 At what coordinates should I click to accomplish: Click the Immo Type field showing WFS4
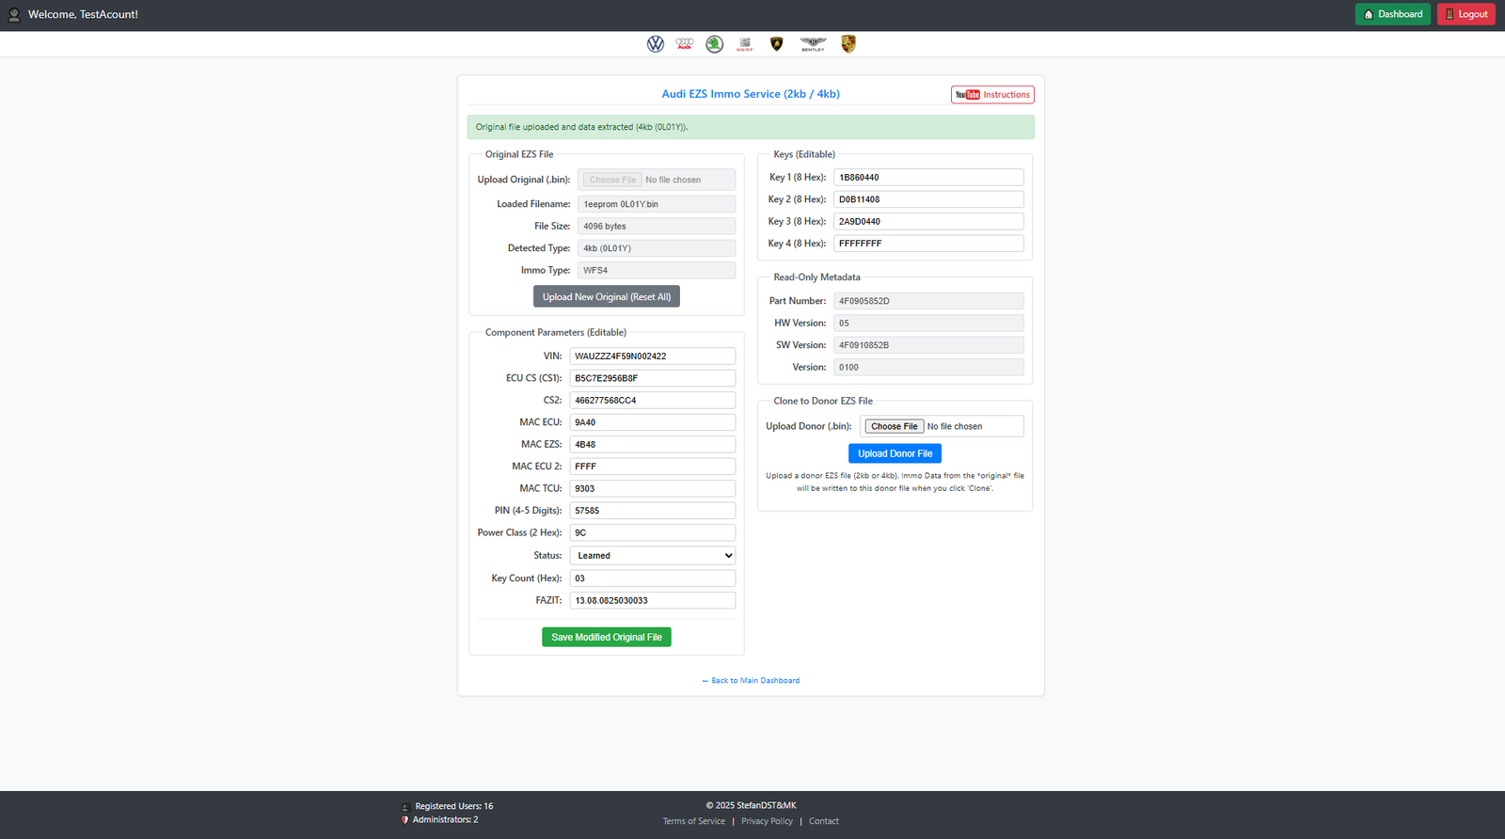click(657, 270)
